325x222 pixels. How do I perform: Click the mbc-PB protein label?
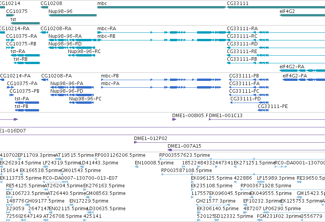pos(110,76)
